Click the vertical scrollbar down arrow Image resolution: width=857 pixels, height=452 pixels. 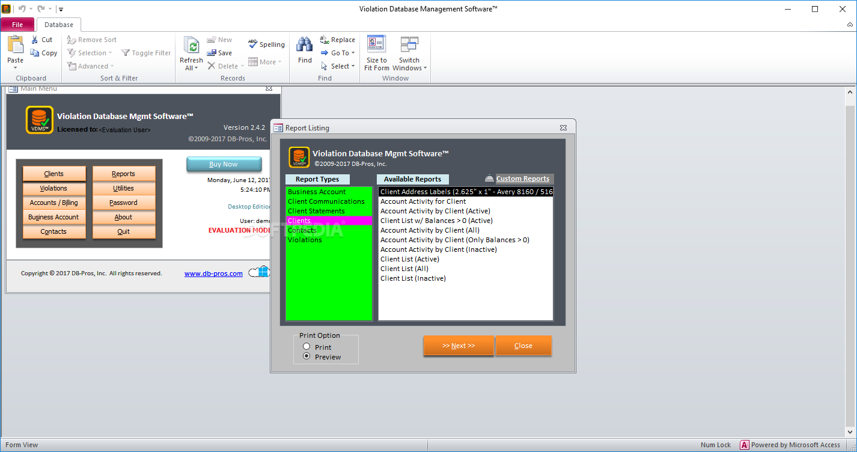(x=850, y=432)
